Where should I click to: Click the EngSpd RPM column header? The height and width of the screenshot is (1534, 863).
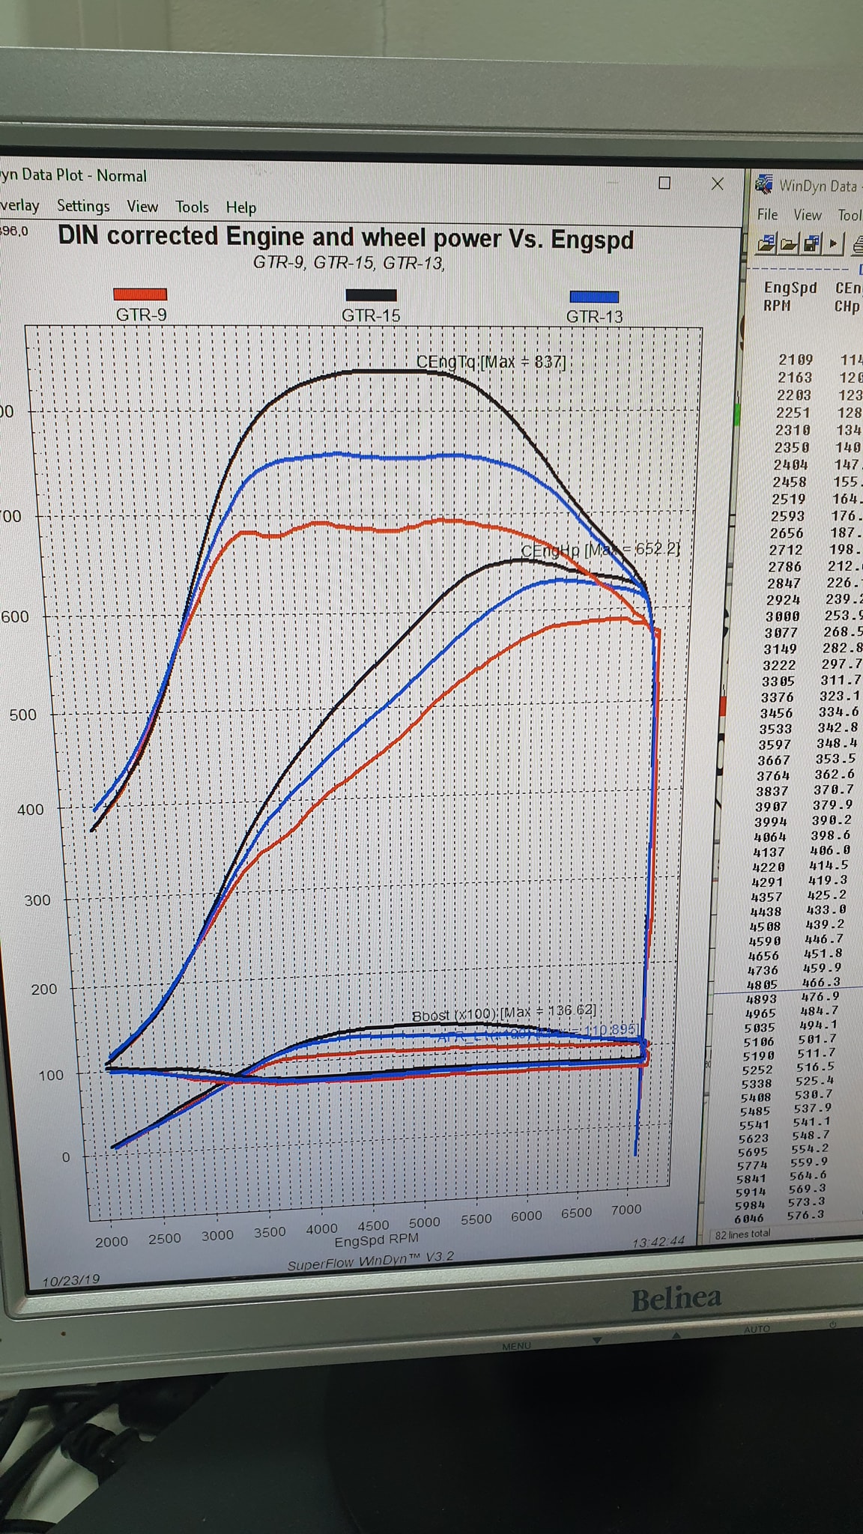tap(789, 297)
